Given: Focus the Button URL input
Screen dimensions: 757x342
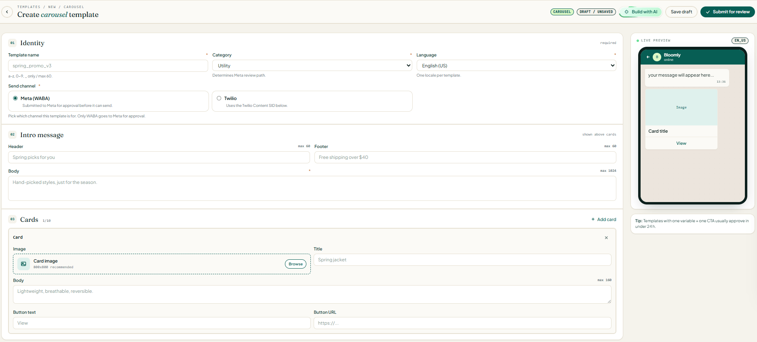Looking at the screenshot, I should point(462,323).
